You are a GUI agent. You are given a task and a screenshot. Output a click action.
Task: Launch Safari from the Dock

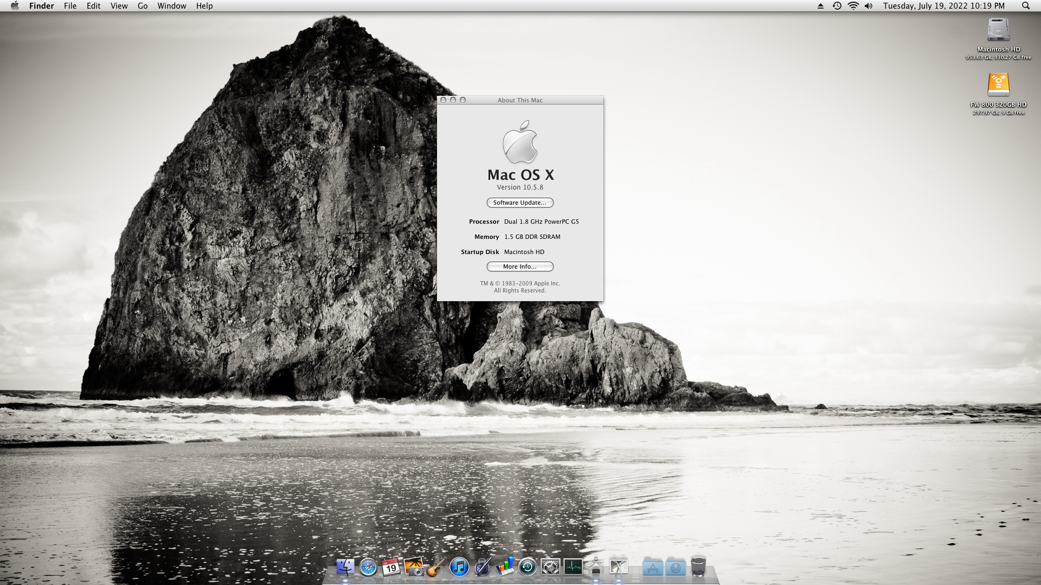[x=368, y=567]
